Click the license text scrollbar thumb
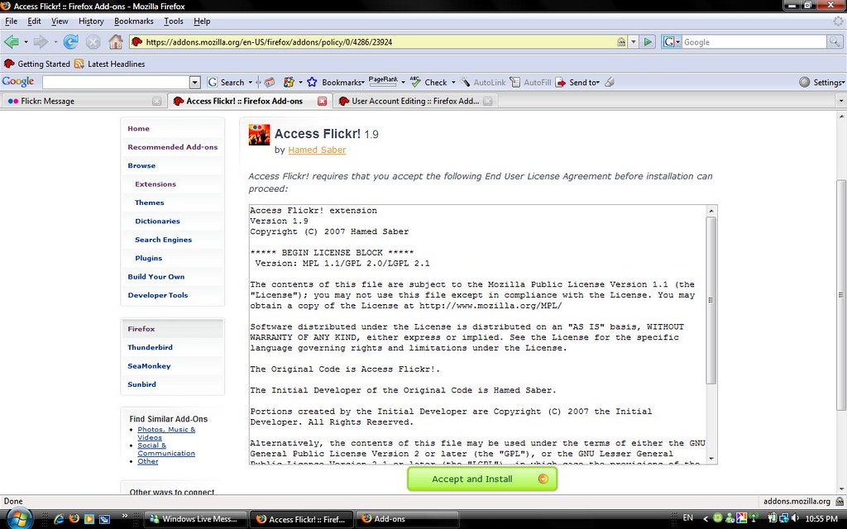 point(711,300)
